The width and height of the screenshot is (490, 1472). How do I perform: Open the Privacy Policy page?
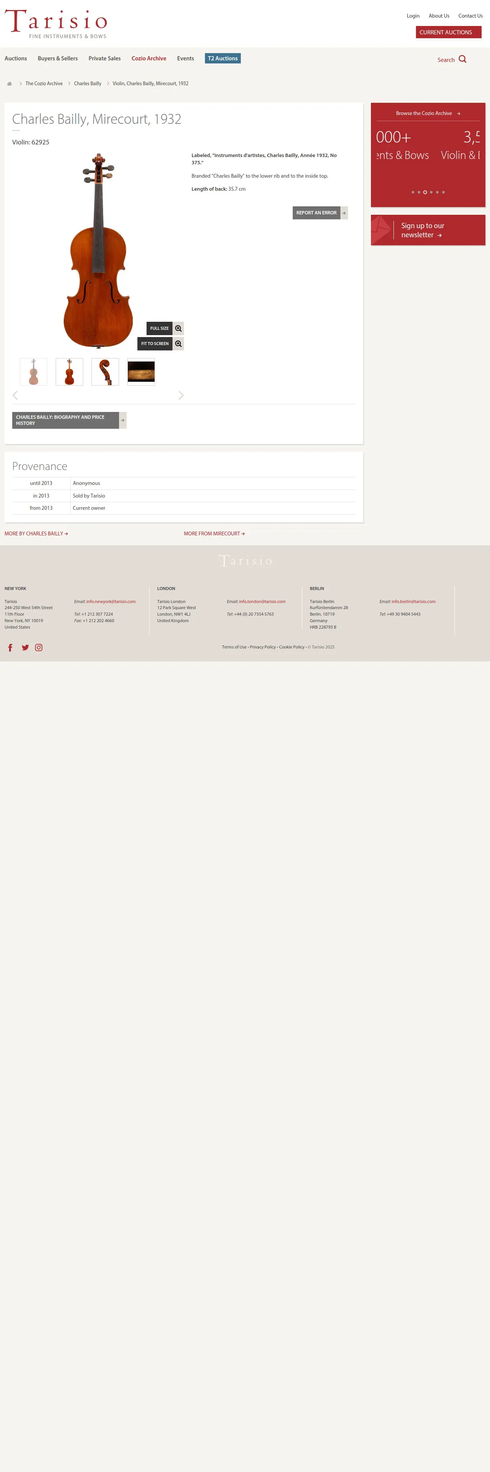click(263, 647)
